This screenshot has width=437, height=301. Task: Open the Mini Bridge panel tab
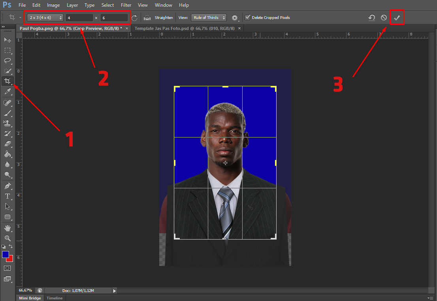[x=30, y=298]
